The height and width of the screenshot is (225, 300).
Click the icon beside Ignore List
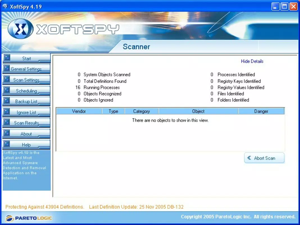tap(7, 111)
